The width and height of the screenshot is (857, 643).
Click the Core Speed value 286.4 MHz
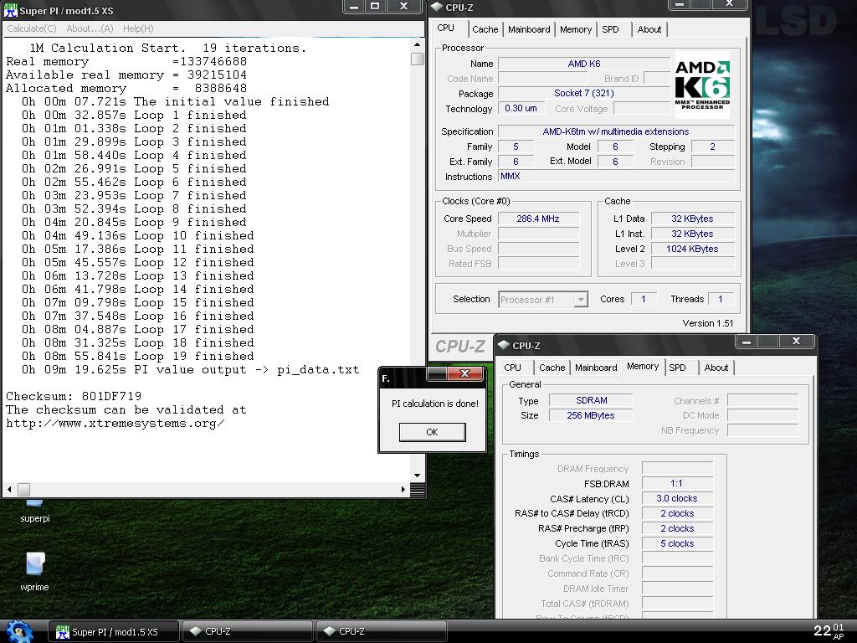point(538,219)
